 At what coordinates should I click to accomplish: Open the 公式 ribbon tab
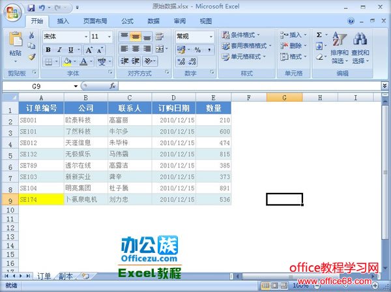point(128,22)
